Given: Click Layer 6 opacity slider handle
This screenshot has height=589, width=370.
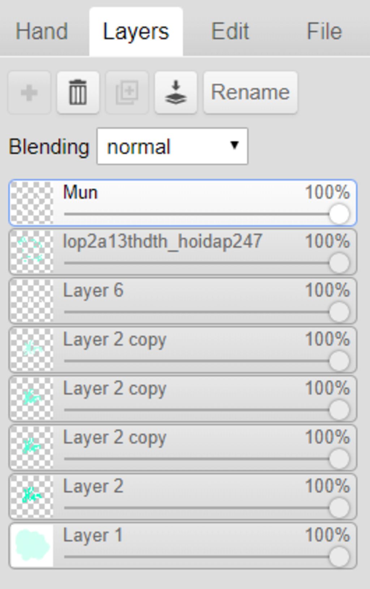Looking at the screenshot, I should 339,312.
